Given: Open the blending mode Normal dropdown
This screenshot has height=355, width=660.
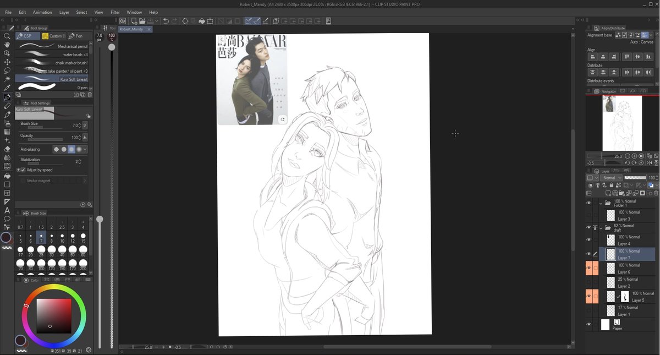Looking at the screenshot, I should [x=611, y=178].
